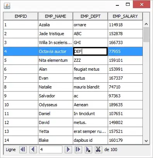Click the ZZZ department cell

pos(90,60)
